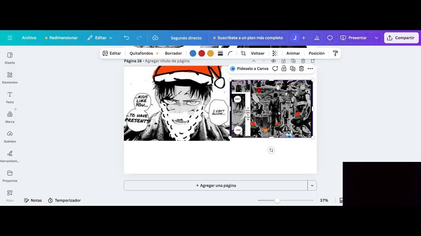Screen dimensions: 421x236
Task: Open the Diseño sidebar panel
Action: pyautogui.click(x=10, y=58)
